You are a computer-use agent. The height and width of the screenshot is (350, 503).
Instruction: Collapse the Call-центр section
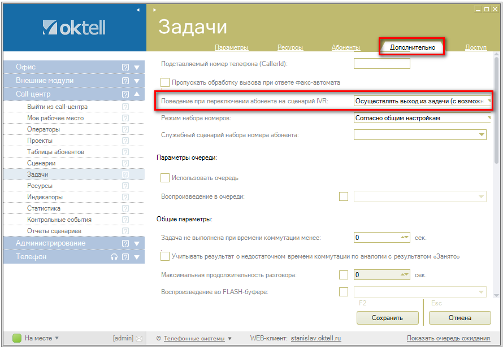(x=137, y=94)
